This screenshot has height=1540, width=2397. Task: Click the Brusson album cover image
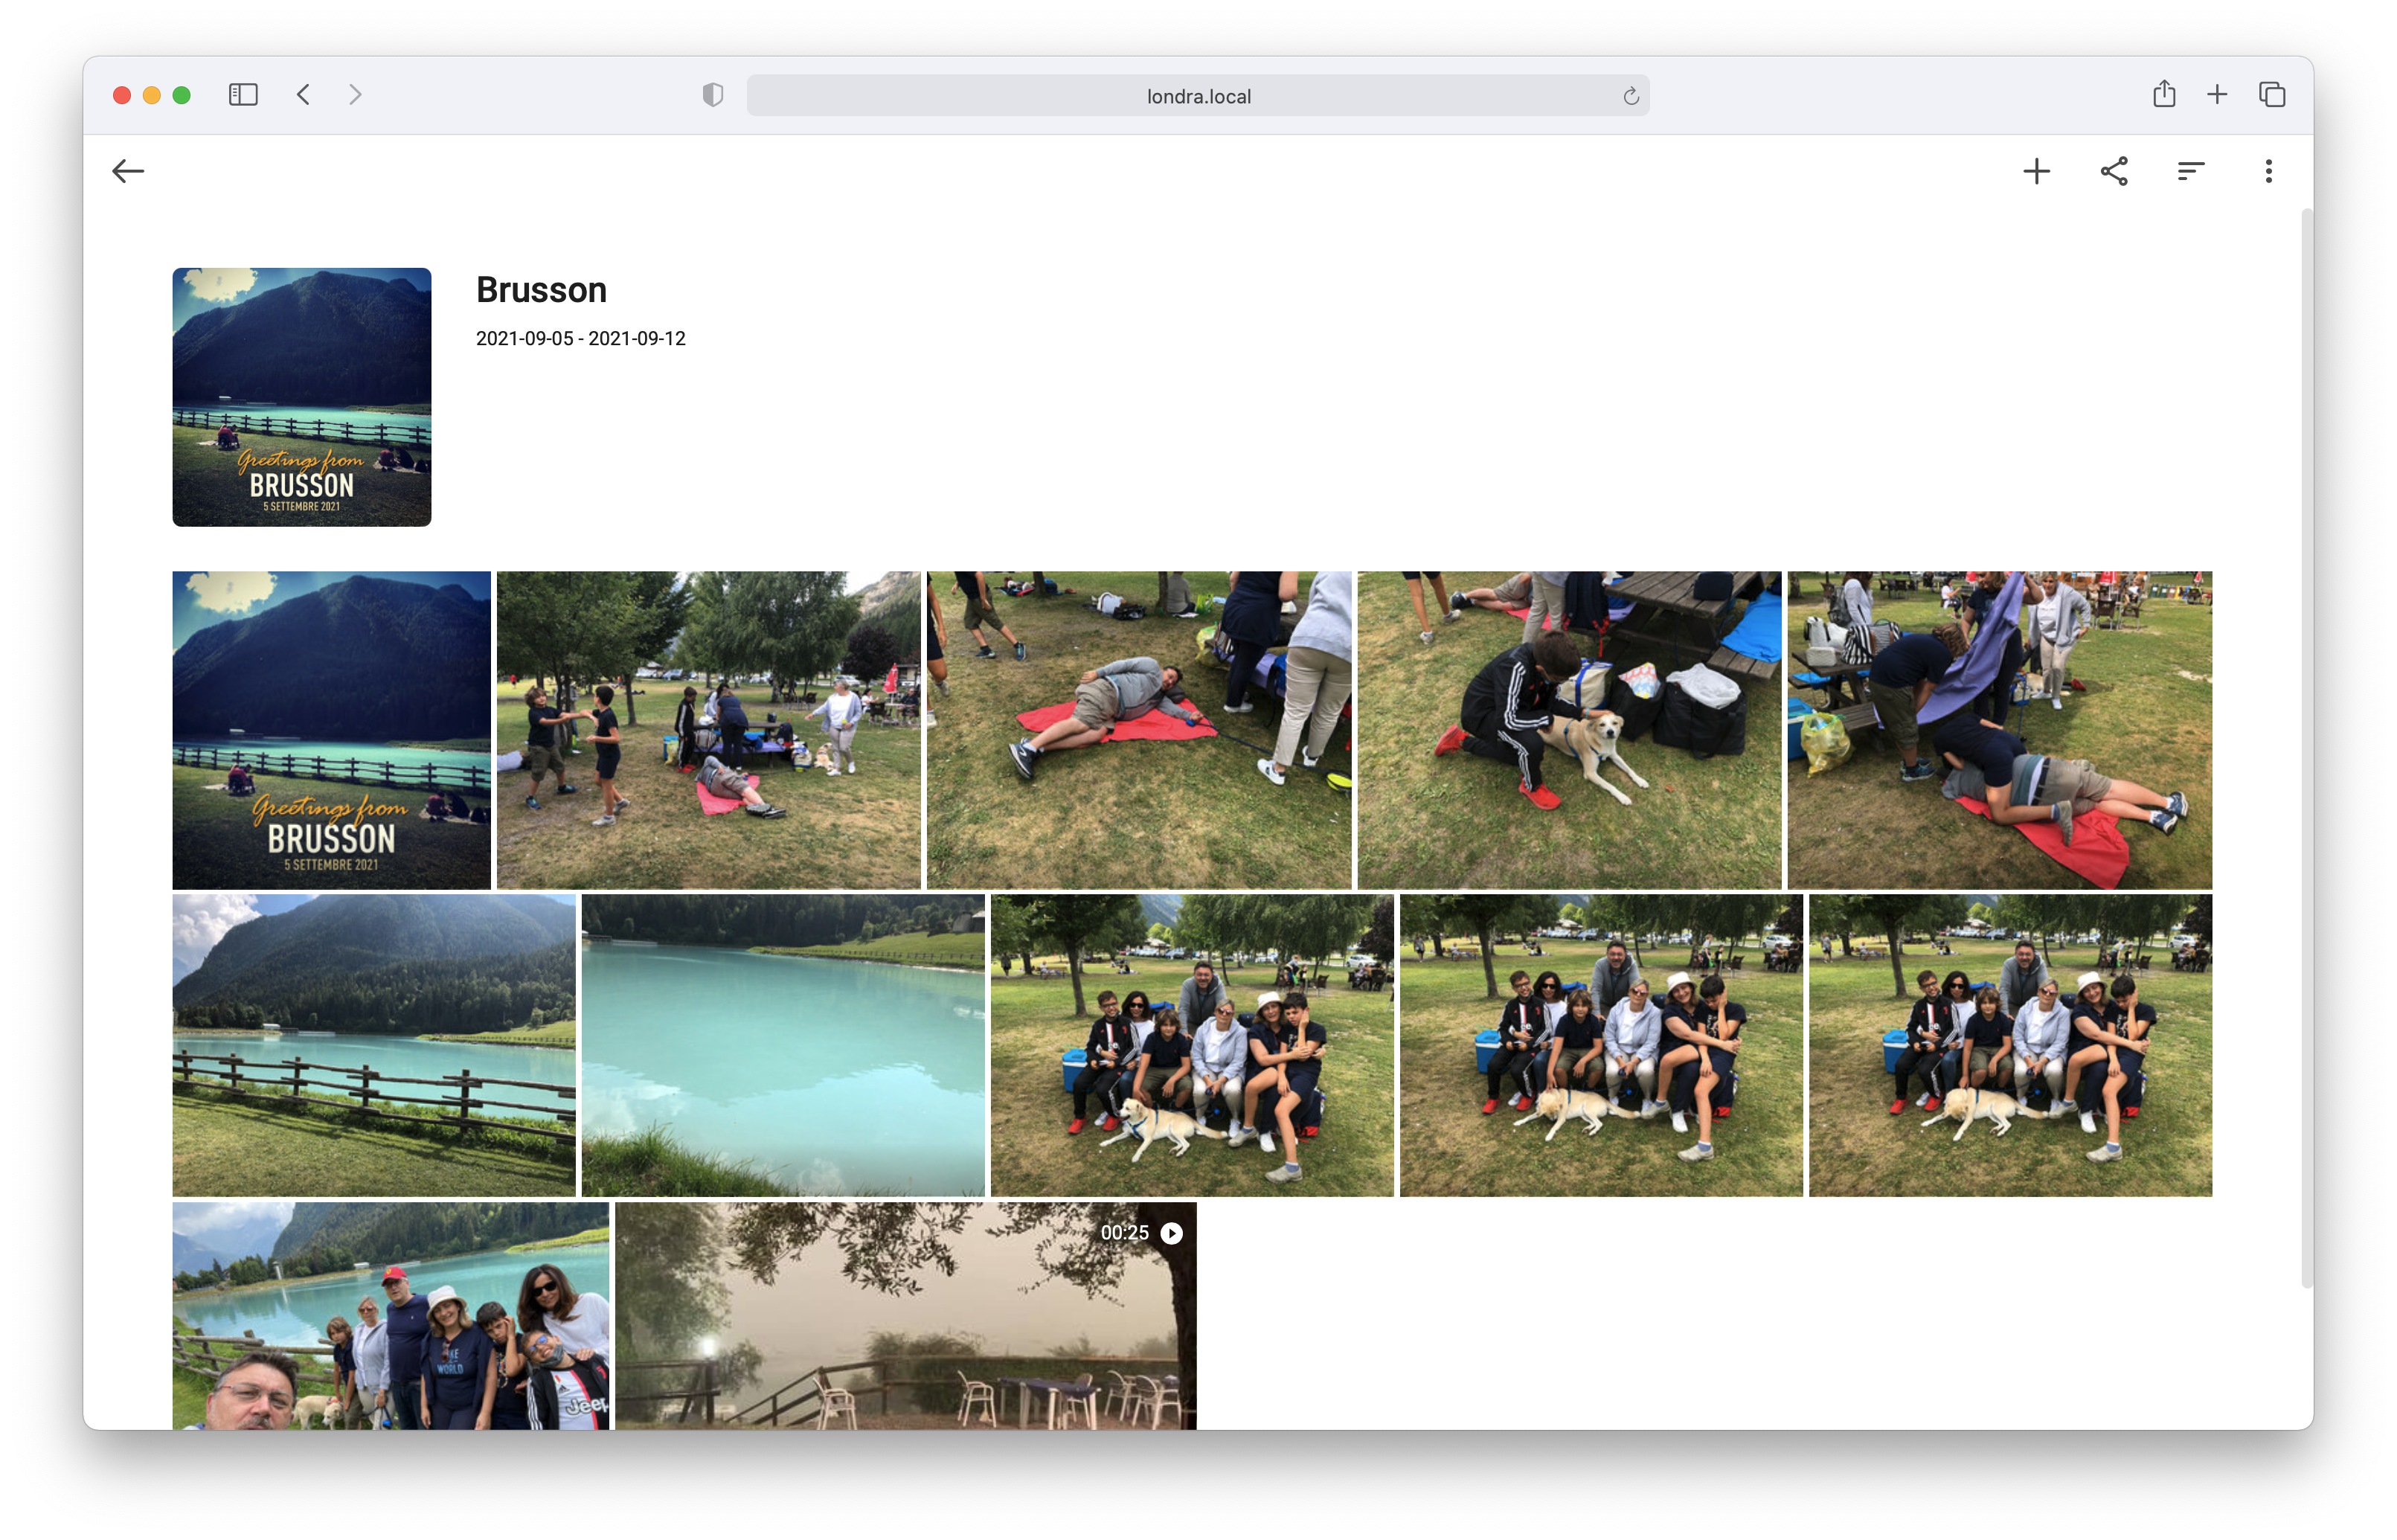click(301, 397)
